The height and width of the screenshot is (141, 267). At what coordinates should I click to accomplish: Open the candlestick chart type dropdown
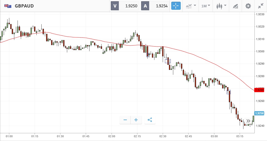coord(221,6)
